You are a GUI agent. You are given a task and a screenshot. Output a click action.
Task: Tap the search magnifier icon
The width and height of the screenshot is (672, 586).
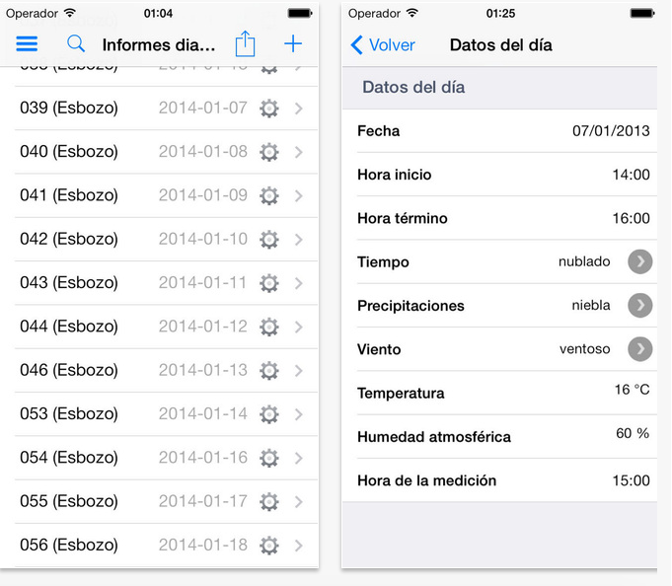(76, 43)
